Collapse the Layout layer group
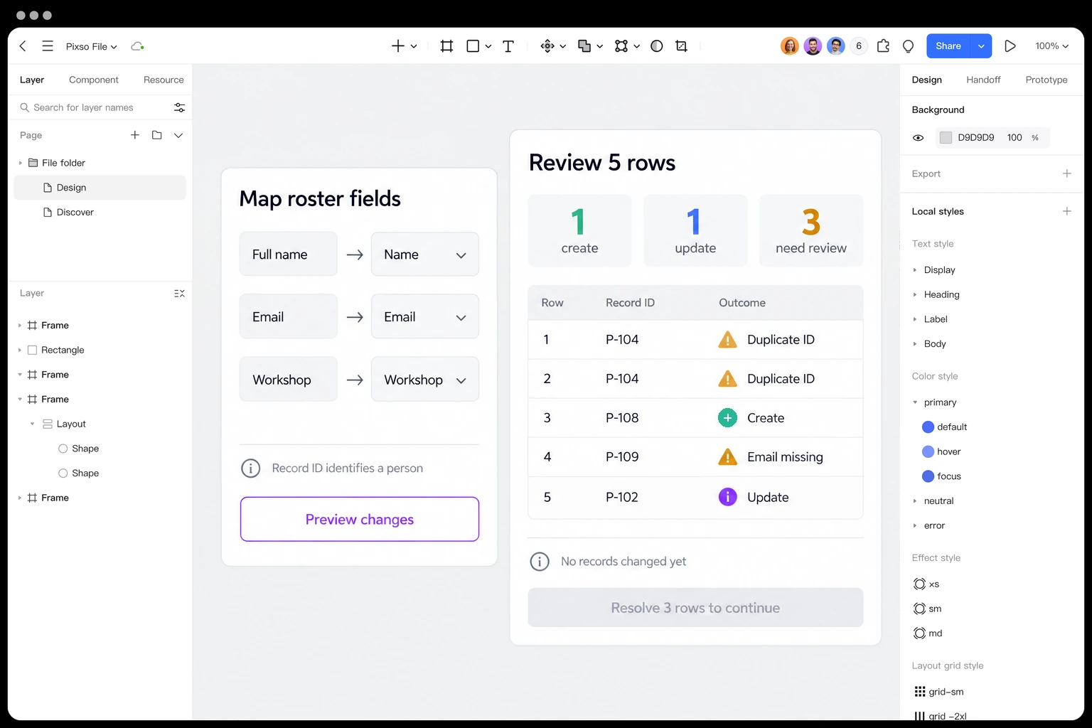1092x728 pixels. (32, 424)
